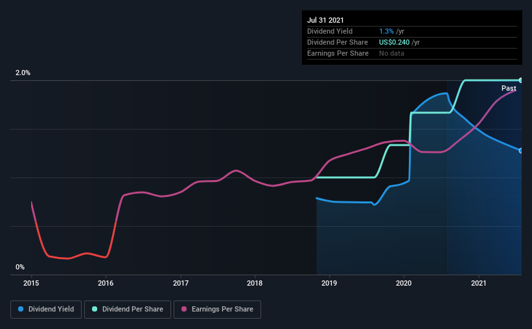Toggle the Dividend Yield legend series

click(46, 310)
